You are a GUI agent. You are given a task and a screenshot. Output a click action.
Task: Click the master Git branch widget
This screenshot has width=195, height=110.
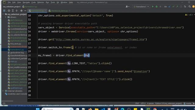[188, 103]
